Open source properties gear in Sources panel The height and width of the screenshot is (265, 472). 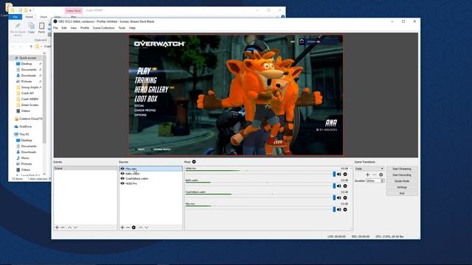tap(133, 227)
